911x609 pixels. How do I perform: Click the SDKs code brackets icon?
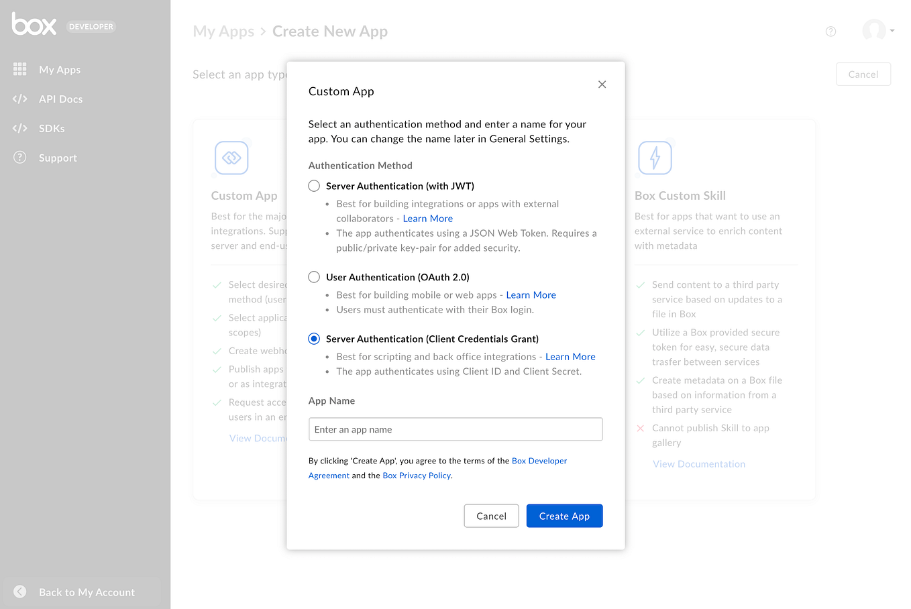[19, 128]
